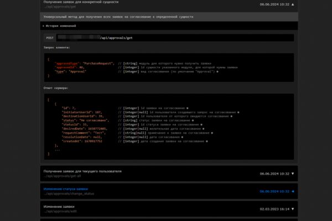Click the "desiredDate" key in the response

[x=73, y=129]
